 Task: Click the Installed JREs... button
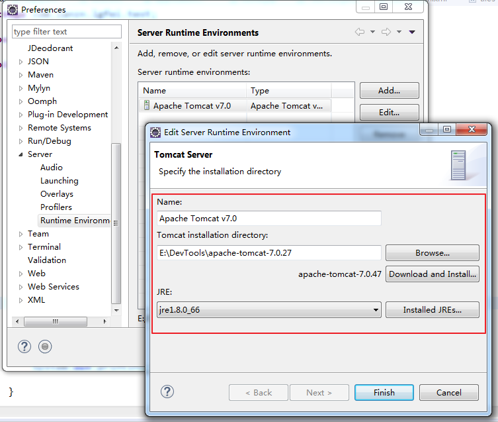pos(433,309)
